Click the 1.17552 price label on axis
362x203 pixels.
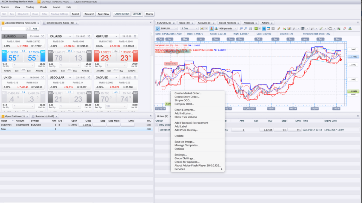(x=353, y=57)
